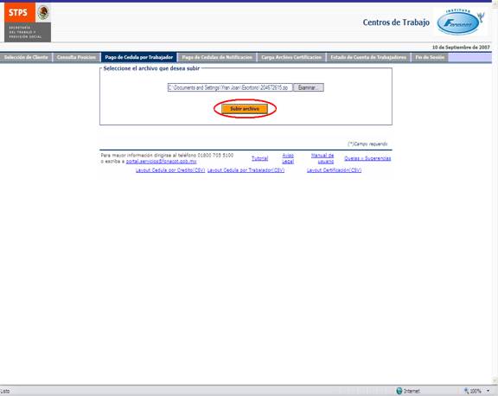Open Pago de Cedulas de Notificacion tab
Viewport: 498px width, 396px height.
pyautogui.click(x=217, y=57)
